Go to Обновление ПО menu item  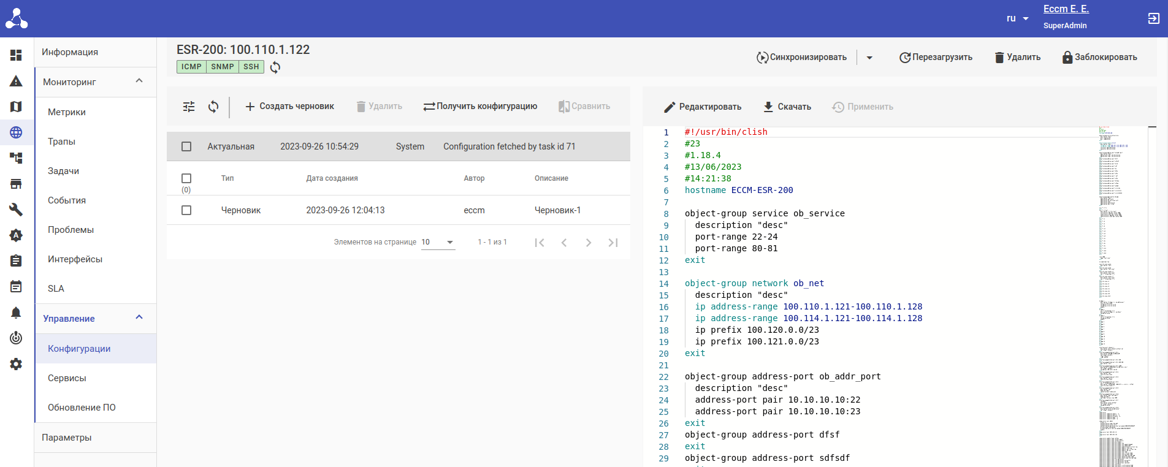(82, 408)
